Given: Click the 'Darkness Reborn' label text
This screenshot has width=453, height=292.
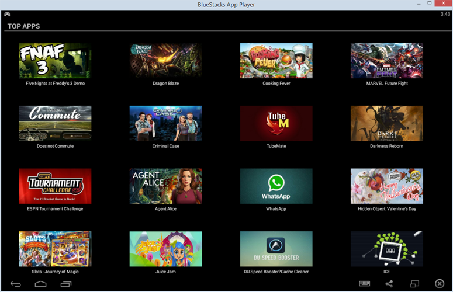Looking at the screenshot, I should (x=387, y=146).
